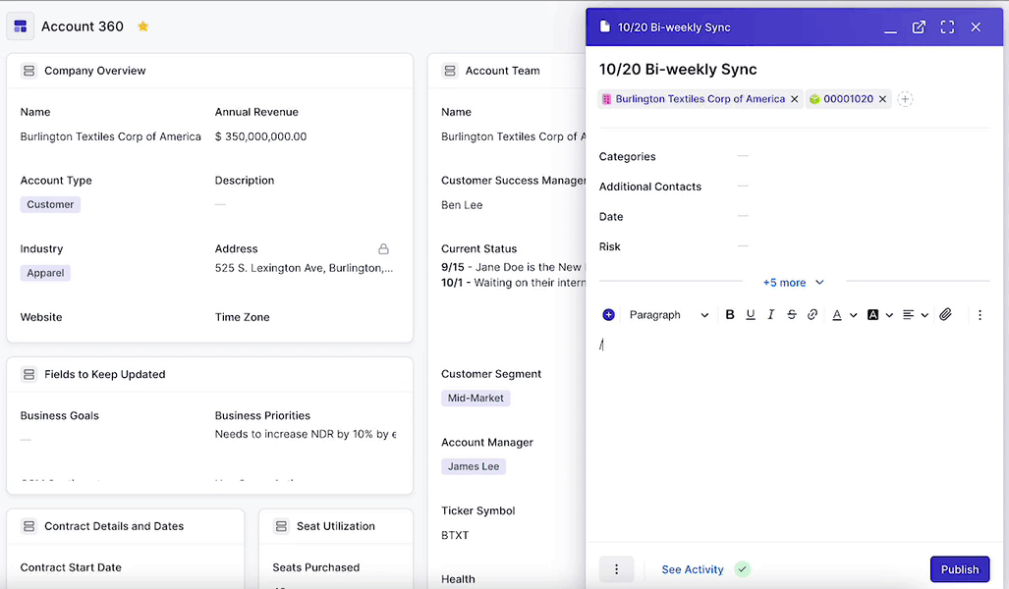This screenshot has width=1009, height=589.
Task: Toggle the favorite star next to Account 360
Action: (x=142, y=27)
